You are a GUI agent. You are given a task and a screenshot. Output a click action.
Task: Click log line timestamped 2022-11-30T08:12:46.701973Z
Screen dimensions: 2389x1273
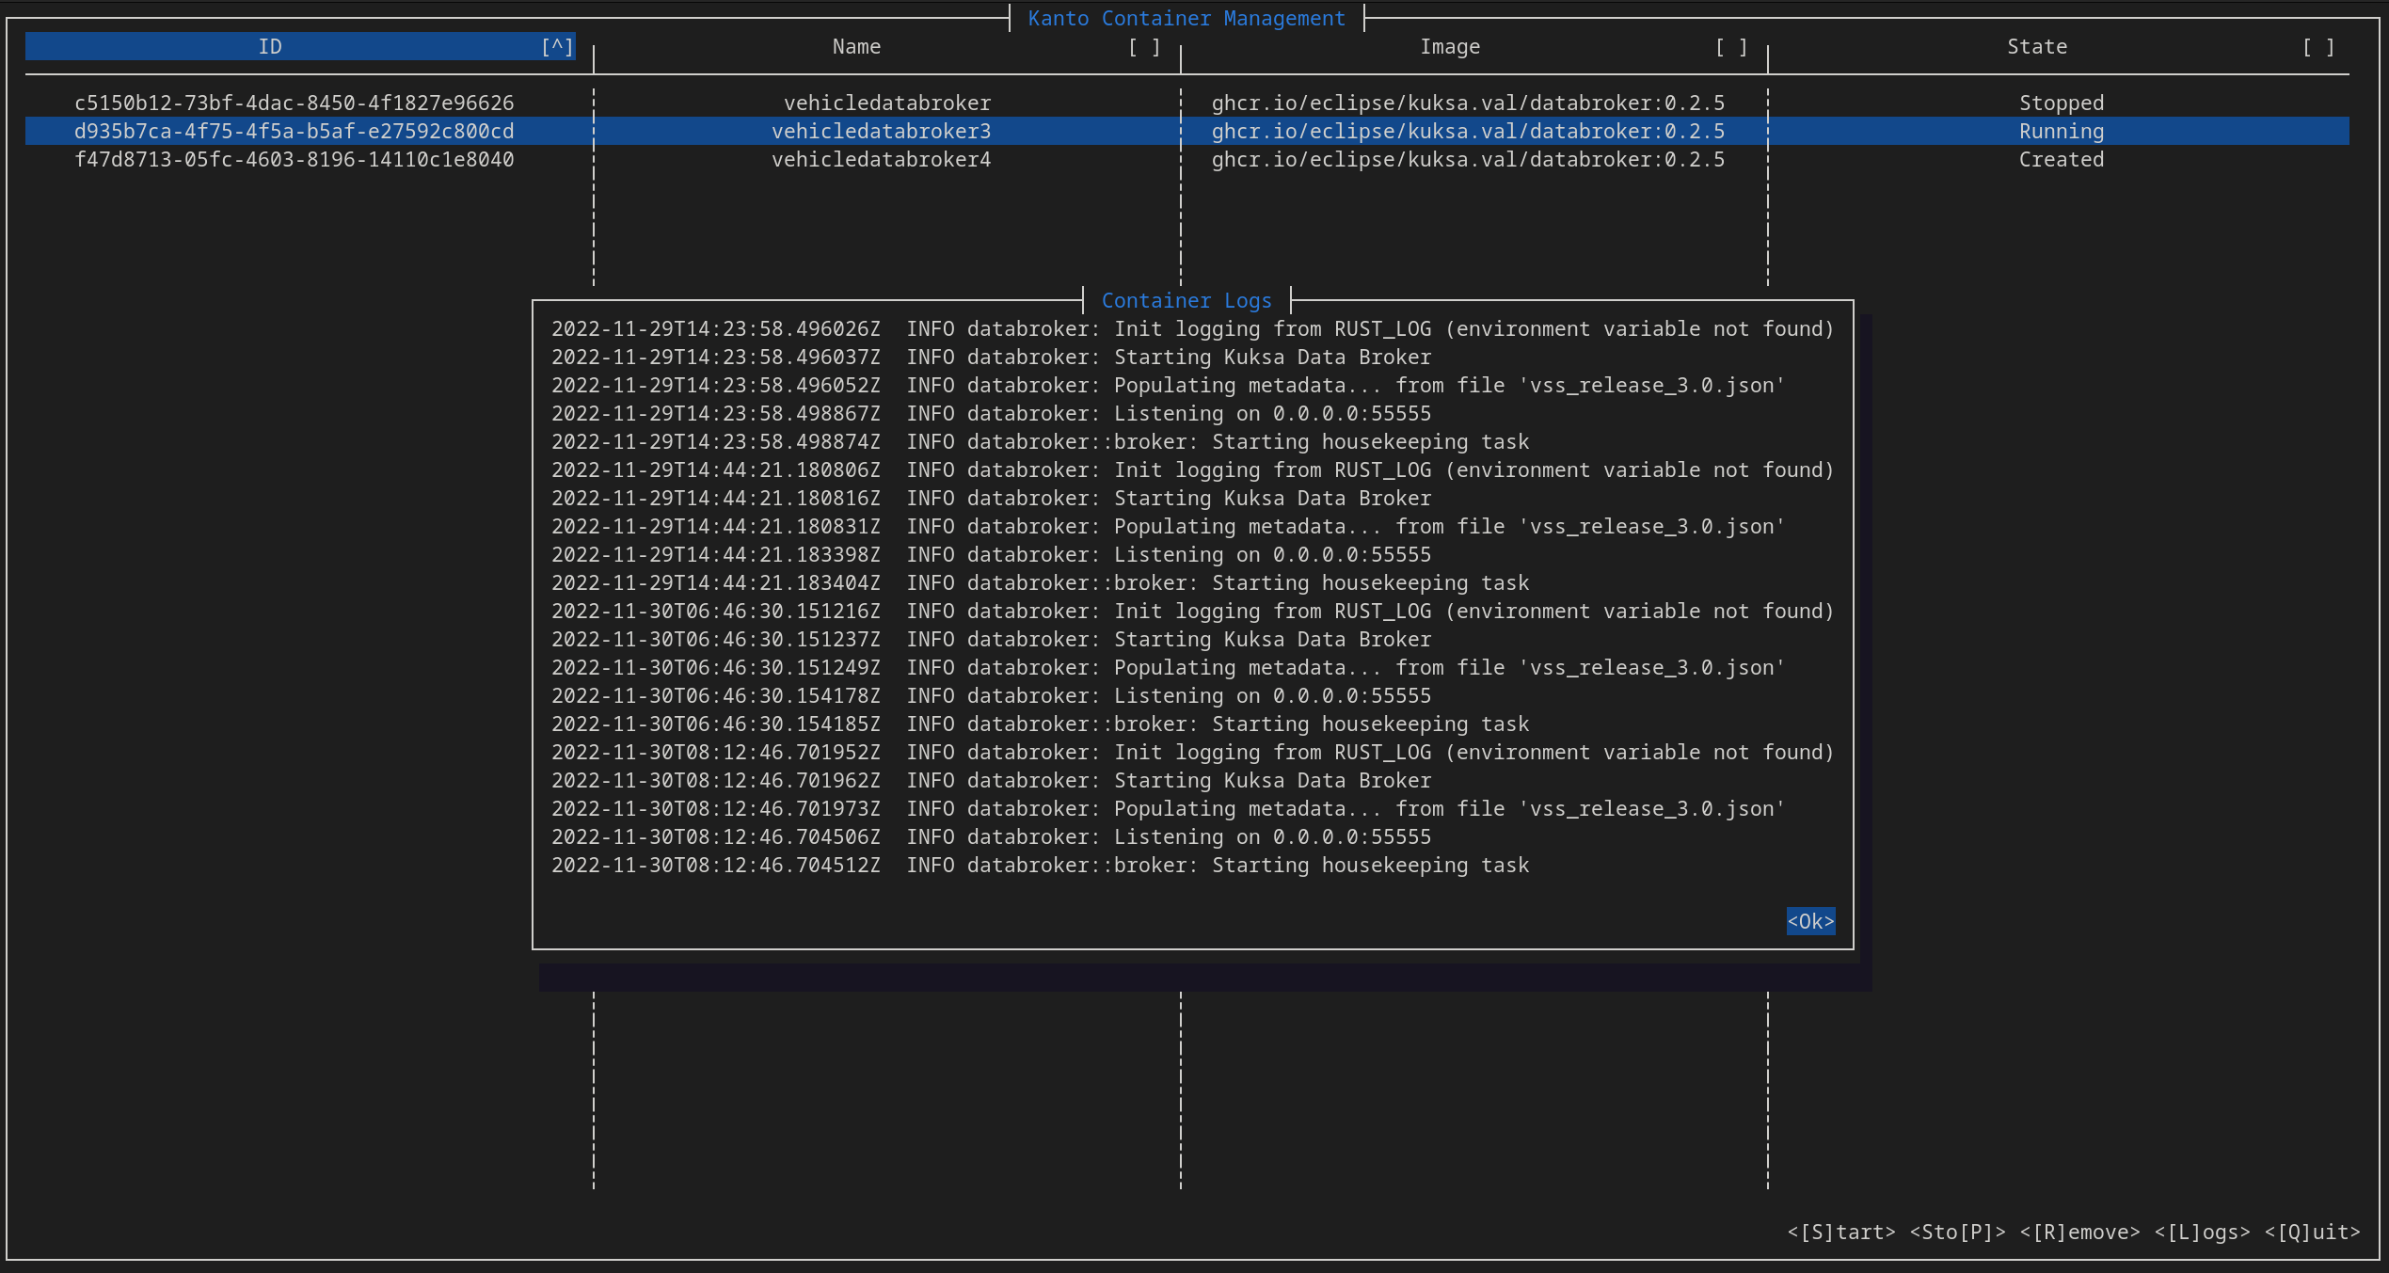coord(1169,808)
